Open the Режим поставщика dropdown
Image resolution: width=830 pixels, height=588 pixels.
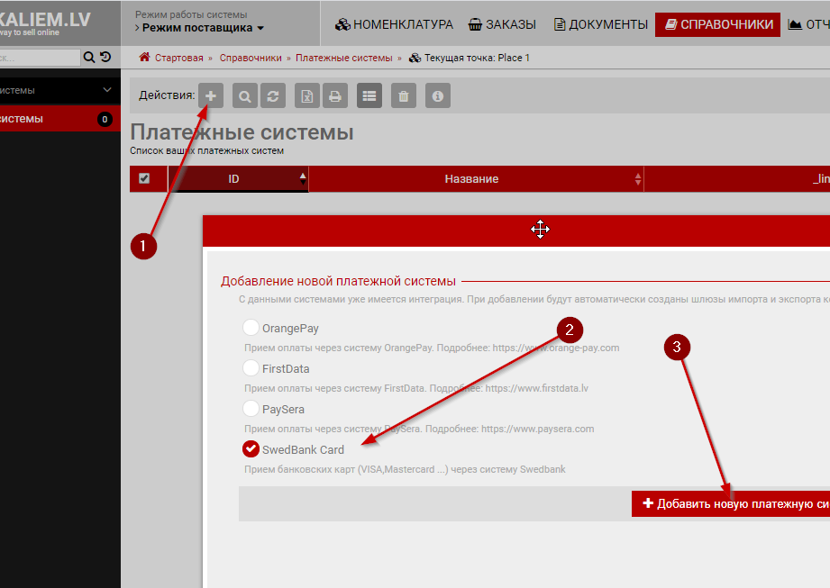pyautogui.click(x=199, y=29)
